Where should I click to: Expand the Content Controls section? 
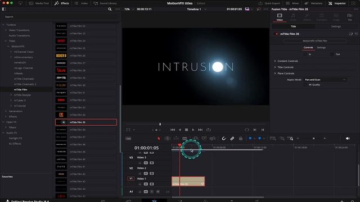[x=275, y=61]
